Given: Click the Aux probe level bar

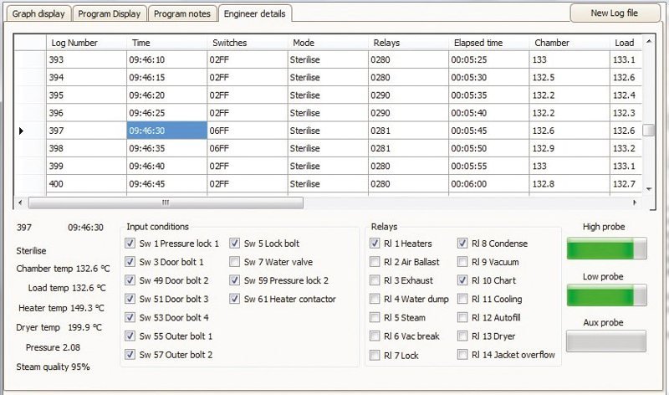Looking at the screenshot, I should [605, 341].
